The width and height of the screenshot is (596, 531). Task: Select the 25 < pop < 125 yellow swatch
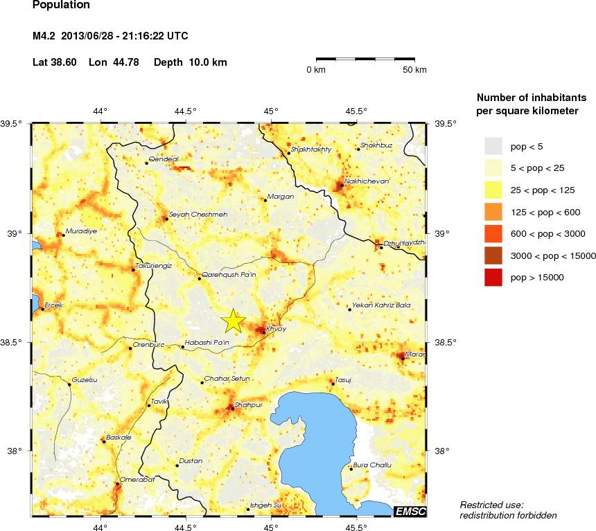pos(492,190)
